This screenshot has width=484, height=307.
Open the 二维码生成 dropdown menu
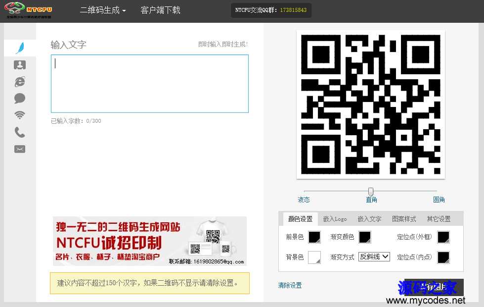click(x=103, y=10)
